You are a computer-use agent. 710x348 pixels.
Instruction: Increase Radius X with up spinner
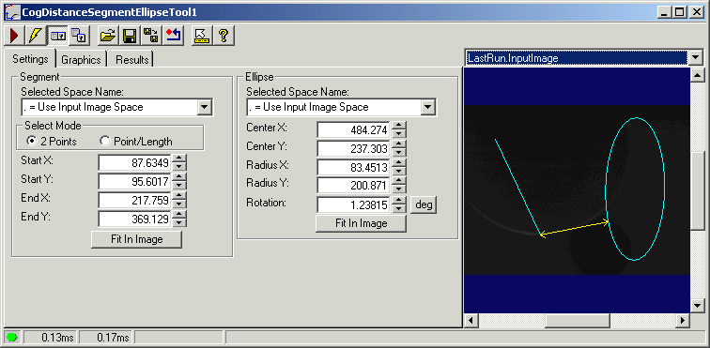point(398,163)
